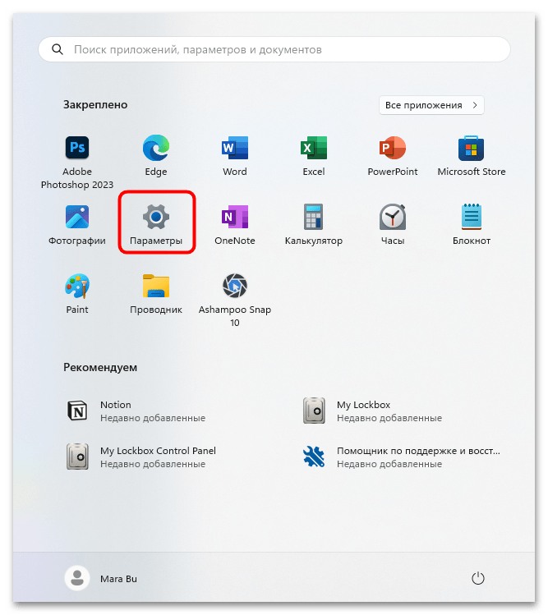Click the search magnifier icon
The image size is (548, 615).
pyautogui.click(x=58, y=49)
